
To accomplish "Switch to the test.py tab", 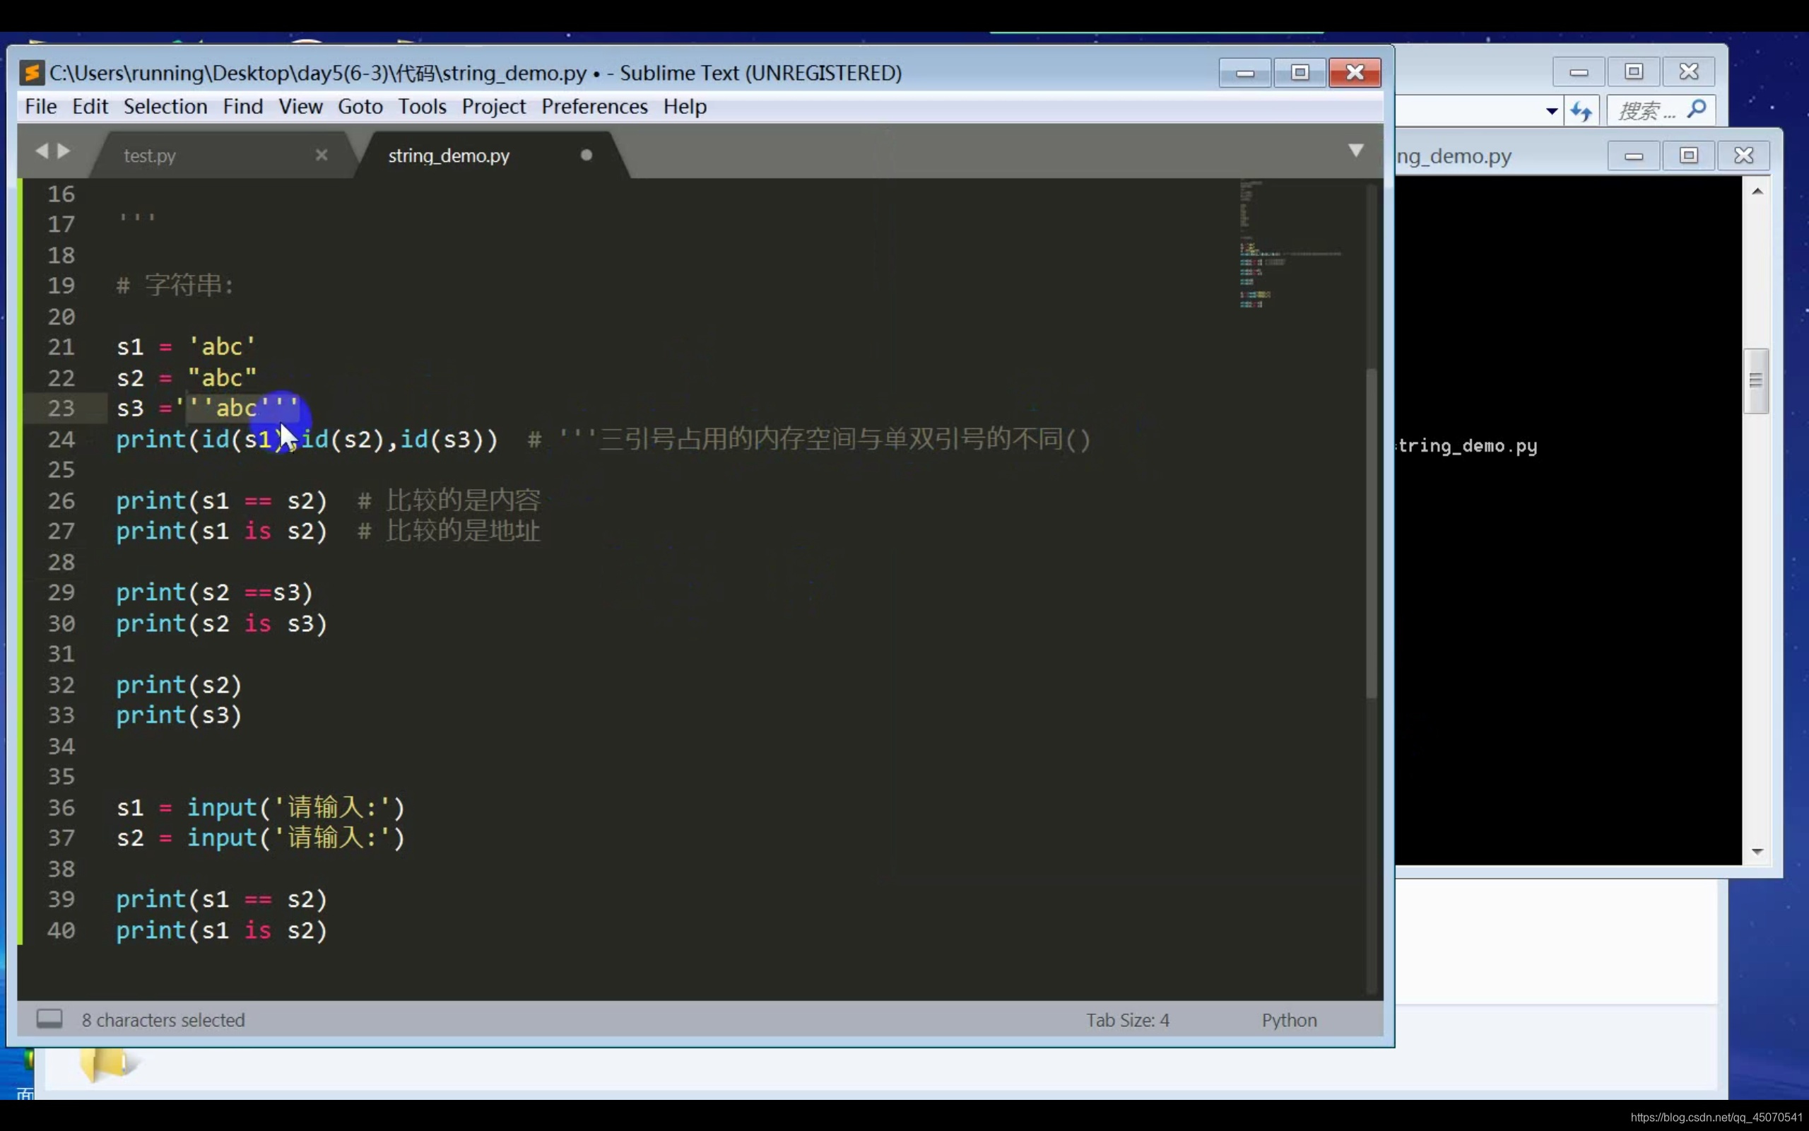I will (150, 156).
